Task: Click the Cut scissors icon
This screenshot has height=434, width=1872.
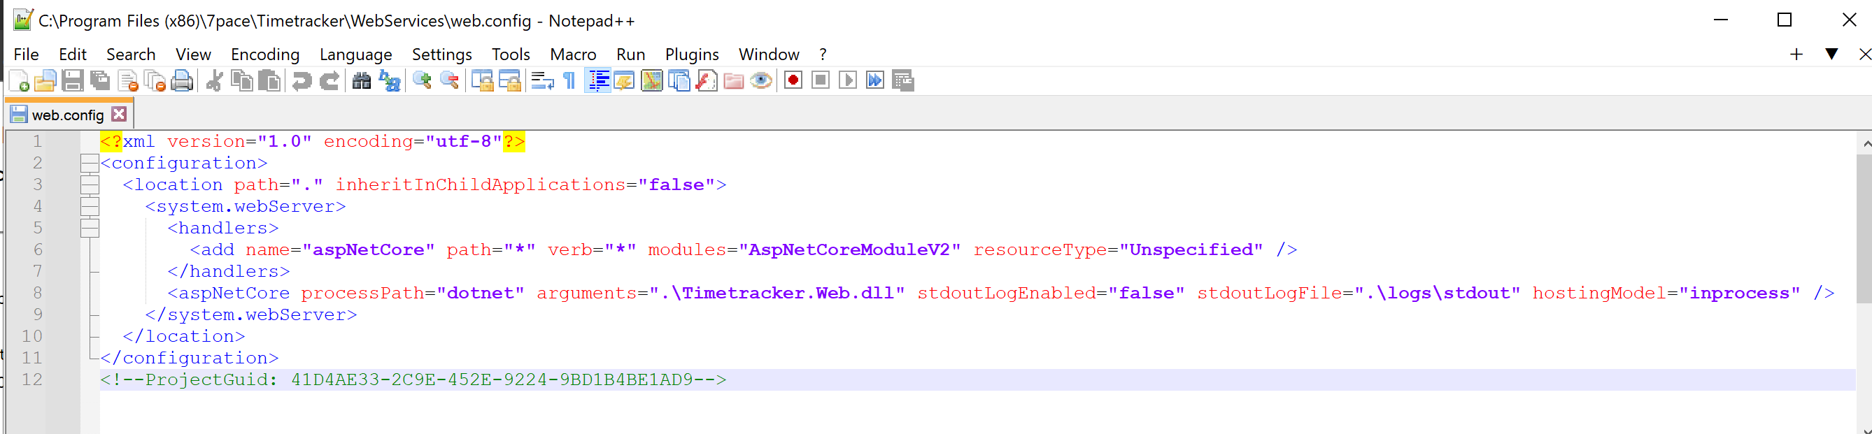Action: [x=214, y=80]
